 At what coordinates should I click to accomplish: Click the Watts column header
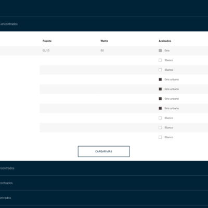click(x=104, y=41)
